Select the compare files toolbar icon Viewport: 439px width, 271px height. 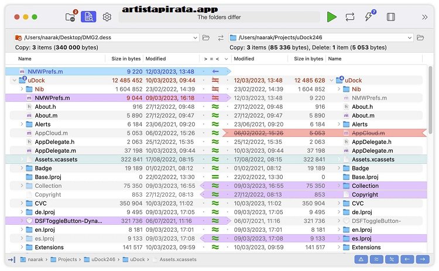[x=88, y=17]
